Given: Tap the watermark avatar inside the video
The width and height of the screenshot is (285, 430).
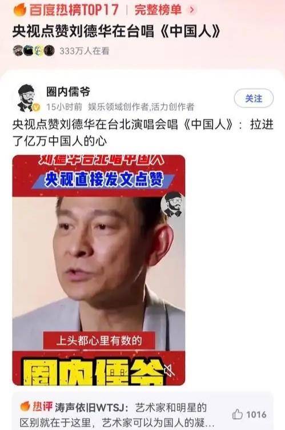Looking at the screenshot, I should 172,204.
